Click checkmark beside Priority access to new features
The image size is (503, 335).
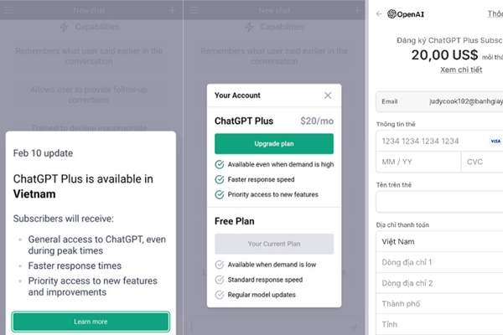220,194
